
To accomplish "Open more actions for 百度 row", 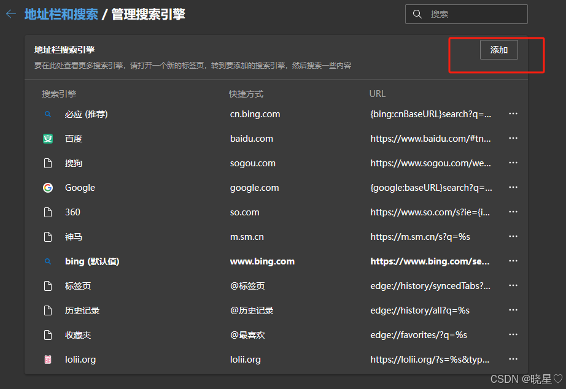I will tap(513, 138).
